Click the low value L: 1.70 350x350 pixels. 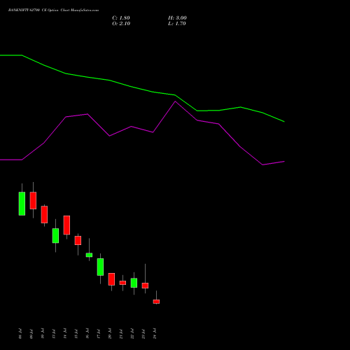tap(177, 24)
